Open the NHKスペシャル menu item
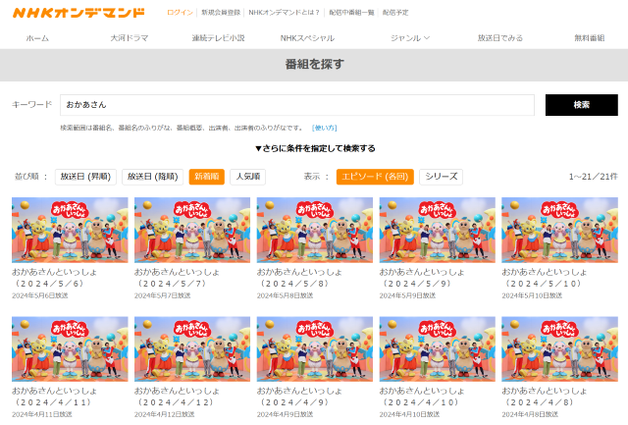This screenshot has width=628, height=425. pyautogui.click(x=307, y=38)
